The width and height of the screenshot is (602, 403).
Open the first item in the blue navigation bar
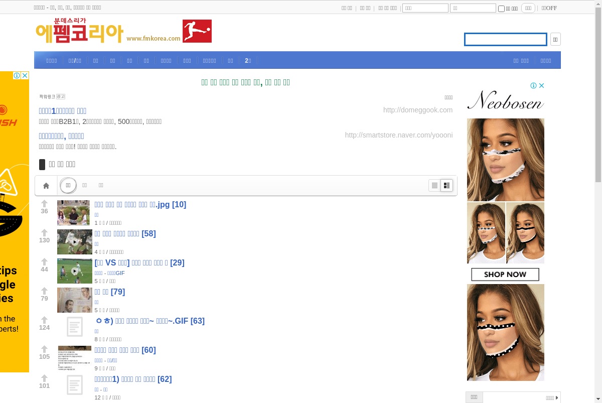point(52,60)
